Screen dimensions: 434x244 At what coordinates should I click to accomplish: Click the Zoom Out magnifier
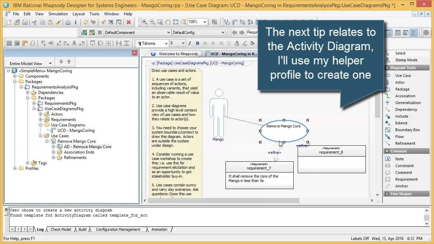click(152, 22)
